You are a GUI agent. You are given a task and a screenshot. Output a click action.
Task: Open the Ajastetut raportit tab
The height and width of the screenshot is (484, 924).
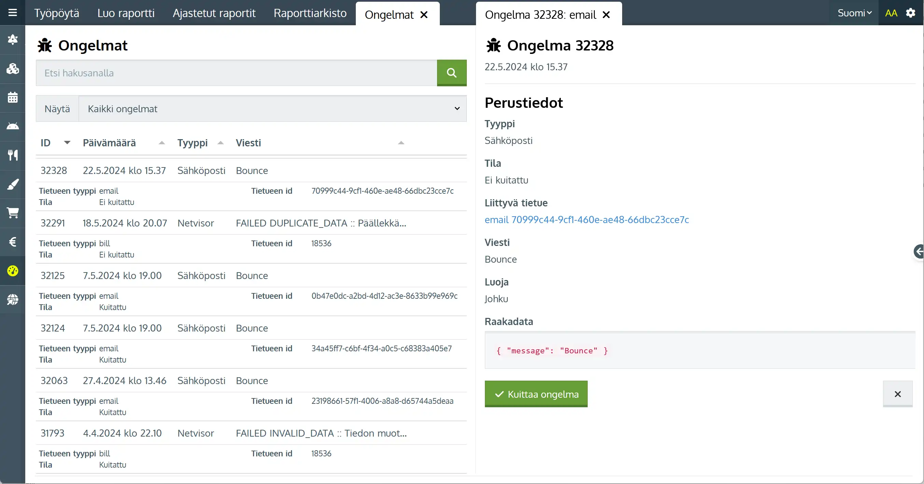(214, 13)
